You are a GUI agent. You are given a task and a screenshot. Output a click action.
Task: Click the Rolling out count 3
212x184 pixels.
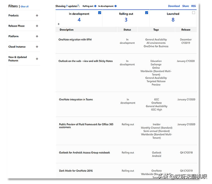(x=126, y=20)
